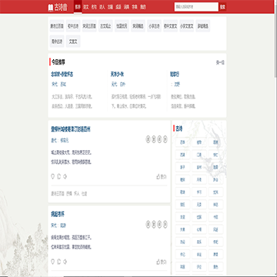This screenshot has width=277, height=277.
Task: Favorite the Liu Zongyuan poem with the heart icon
Action: [53, 177]
